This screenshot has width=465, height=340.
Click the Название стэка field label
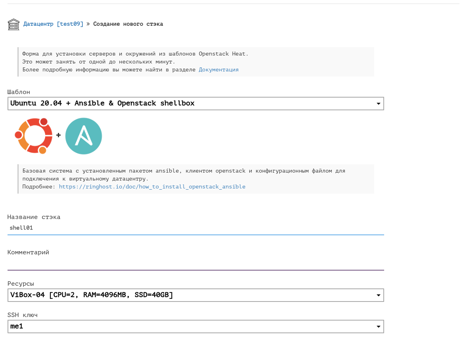click(x=34, y=217)
